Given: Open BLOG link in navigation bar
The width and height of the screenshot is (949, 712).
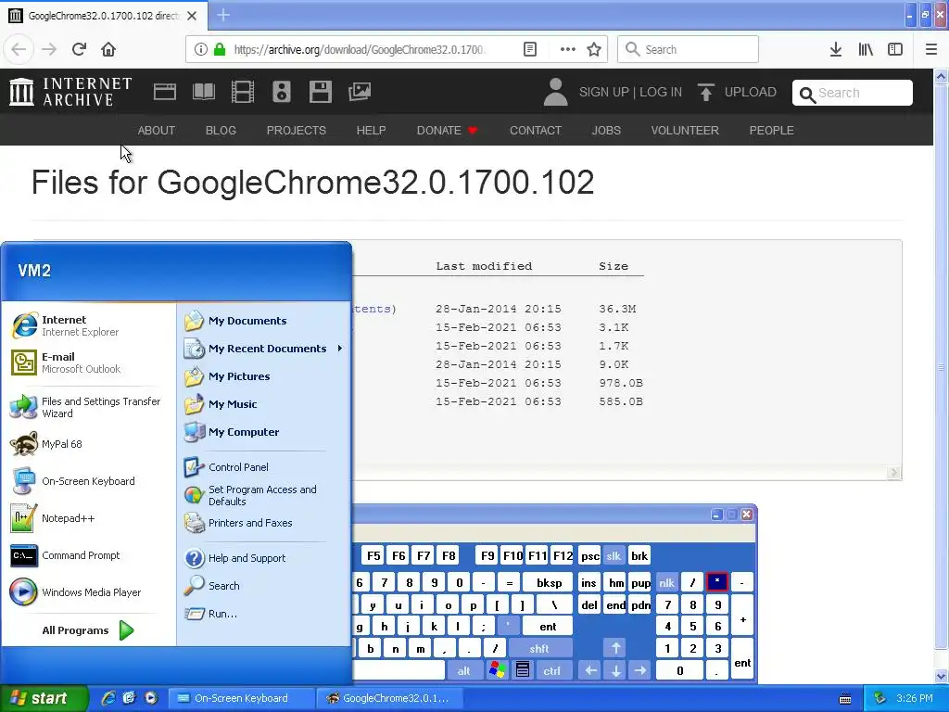Looking at the screenshot, I should click(x=221, y=130).
